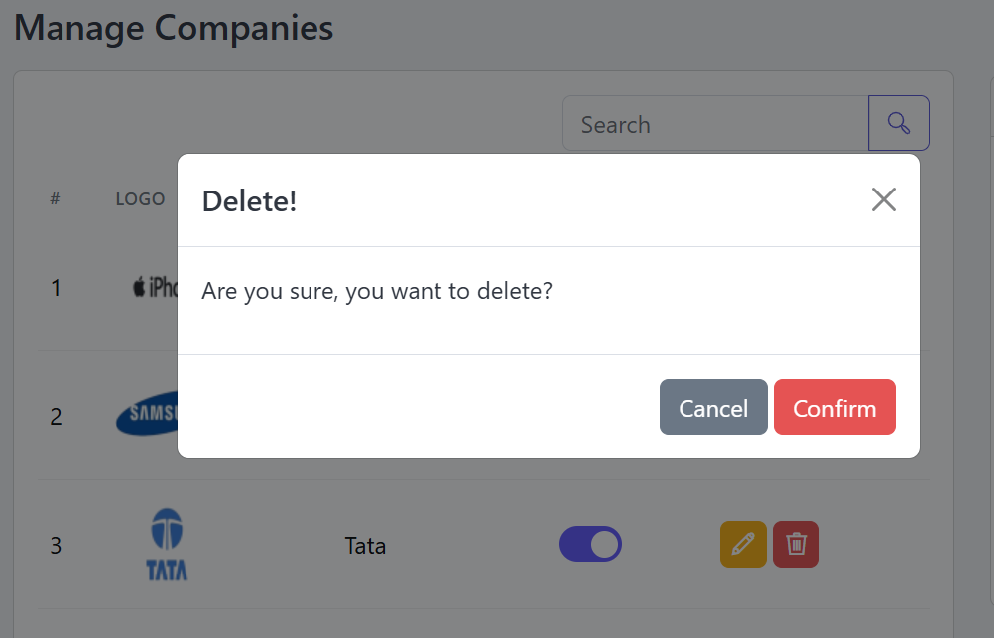The image size is (994, 638).
Task: Select the Tata company name text
Action: pyautogui.click(x=365, y=546)
